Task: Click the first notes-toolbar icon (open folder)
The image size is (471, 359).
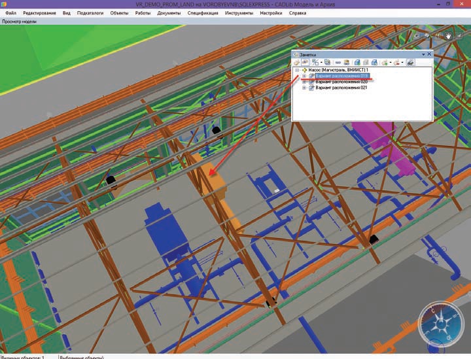Action: 296,62
